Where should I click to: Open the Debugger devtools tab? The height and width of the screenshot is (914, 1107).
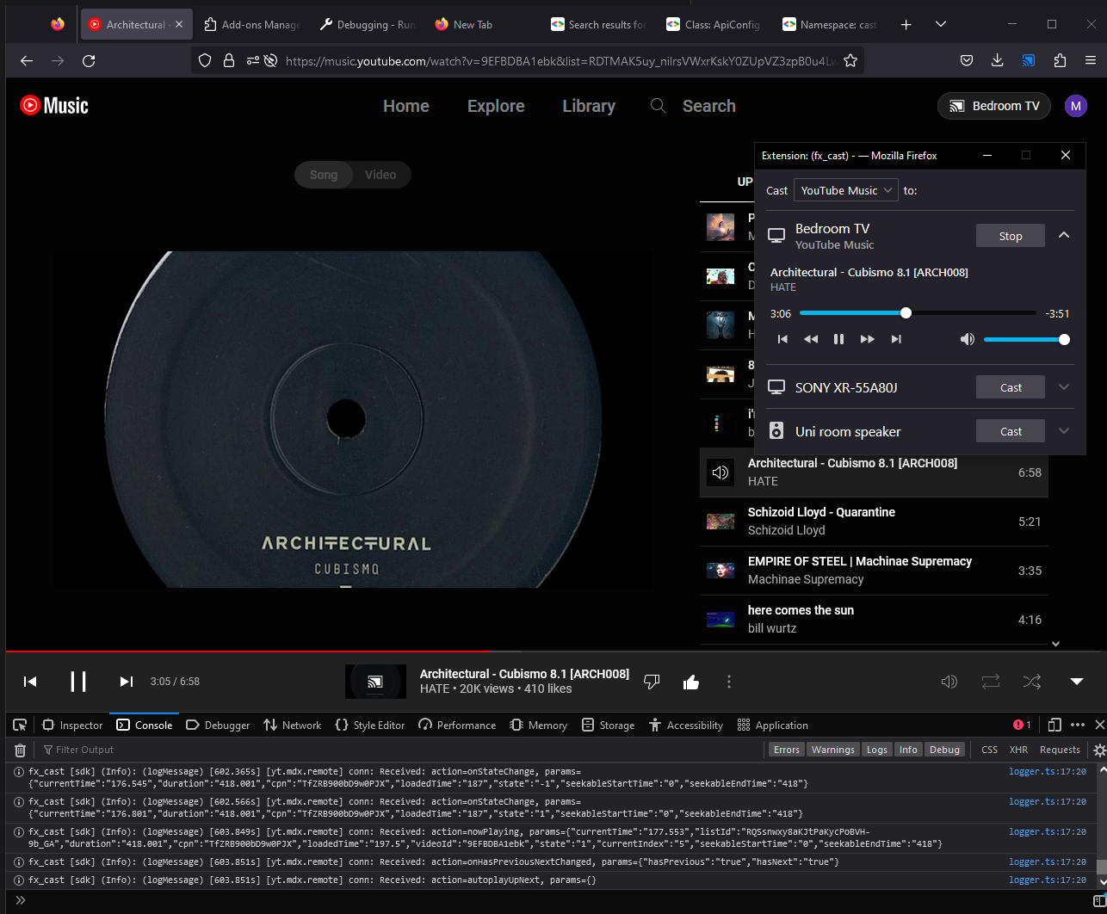click(x=218, y=726)
